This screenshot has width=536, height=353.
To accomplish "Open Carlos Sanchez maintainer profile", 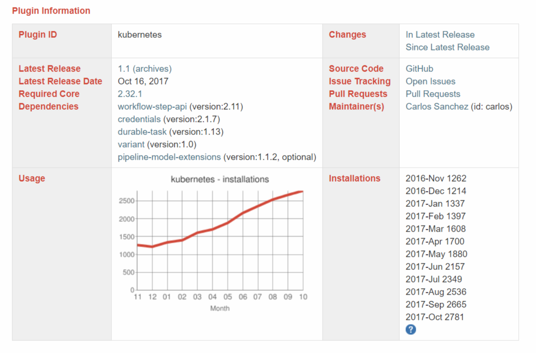I will click(x=437, y=107).
